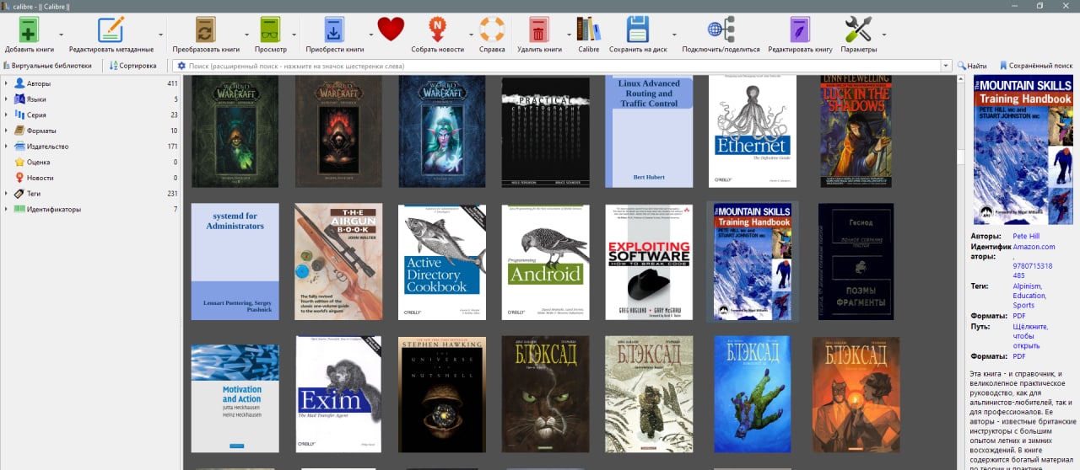The width and height of the screenshot is (1080, 470).
Task: Select the Гесиод Поэмы Фрагменты cover
Action: pyautogui.click(x=856, y=261)
